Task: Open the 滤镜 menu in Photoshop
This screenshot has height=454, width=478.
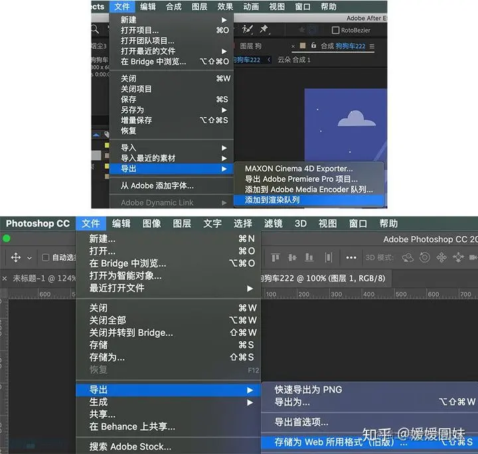Action: click(x=273, y=224)
